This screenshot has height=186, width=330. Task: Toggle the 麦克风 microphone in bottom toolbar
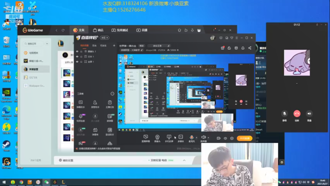click(191, 138)
